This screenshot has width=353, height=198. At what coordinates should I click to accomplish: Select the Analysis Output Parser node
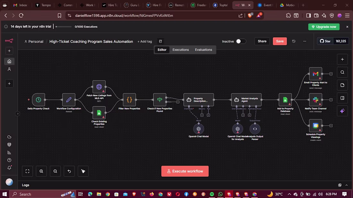(x=255, y=129)
